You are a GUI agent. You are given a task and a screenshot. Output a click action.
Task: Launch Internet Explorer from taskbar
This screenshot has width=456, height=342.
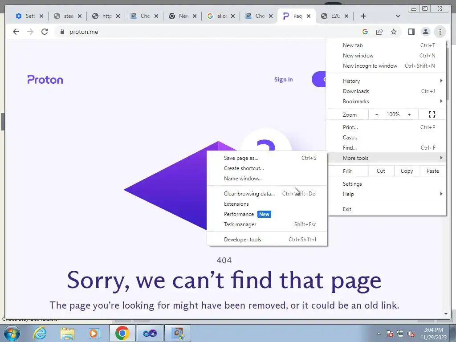40,333
